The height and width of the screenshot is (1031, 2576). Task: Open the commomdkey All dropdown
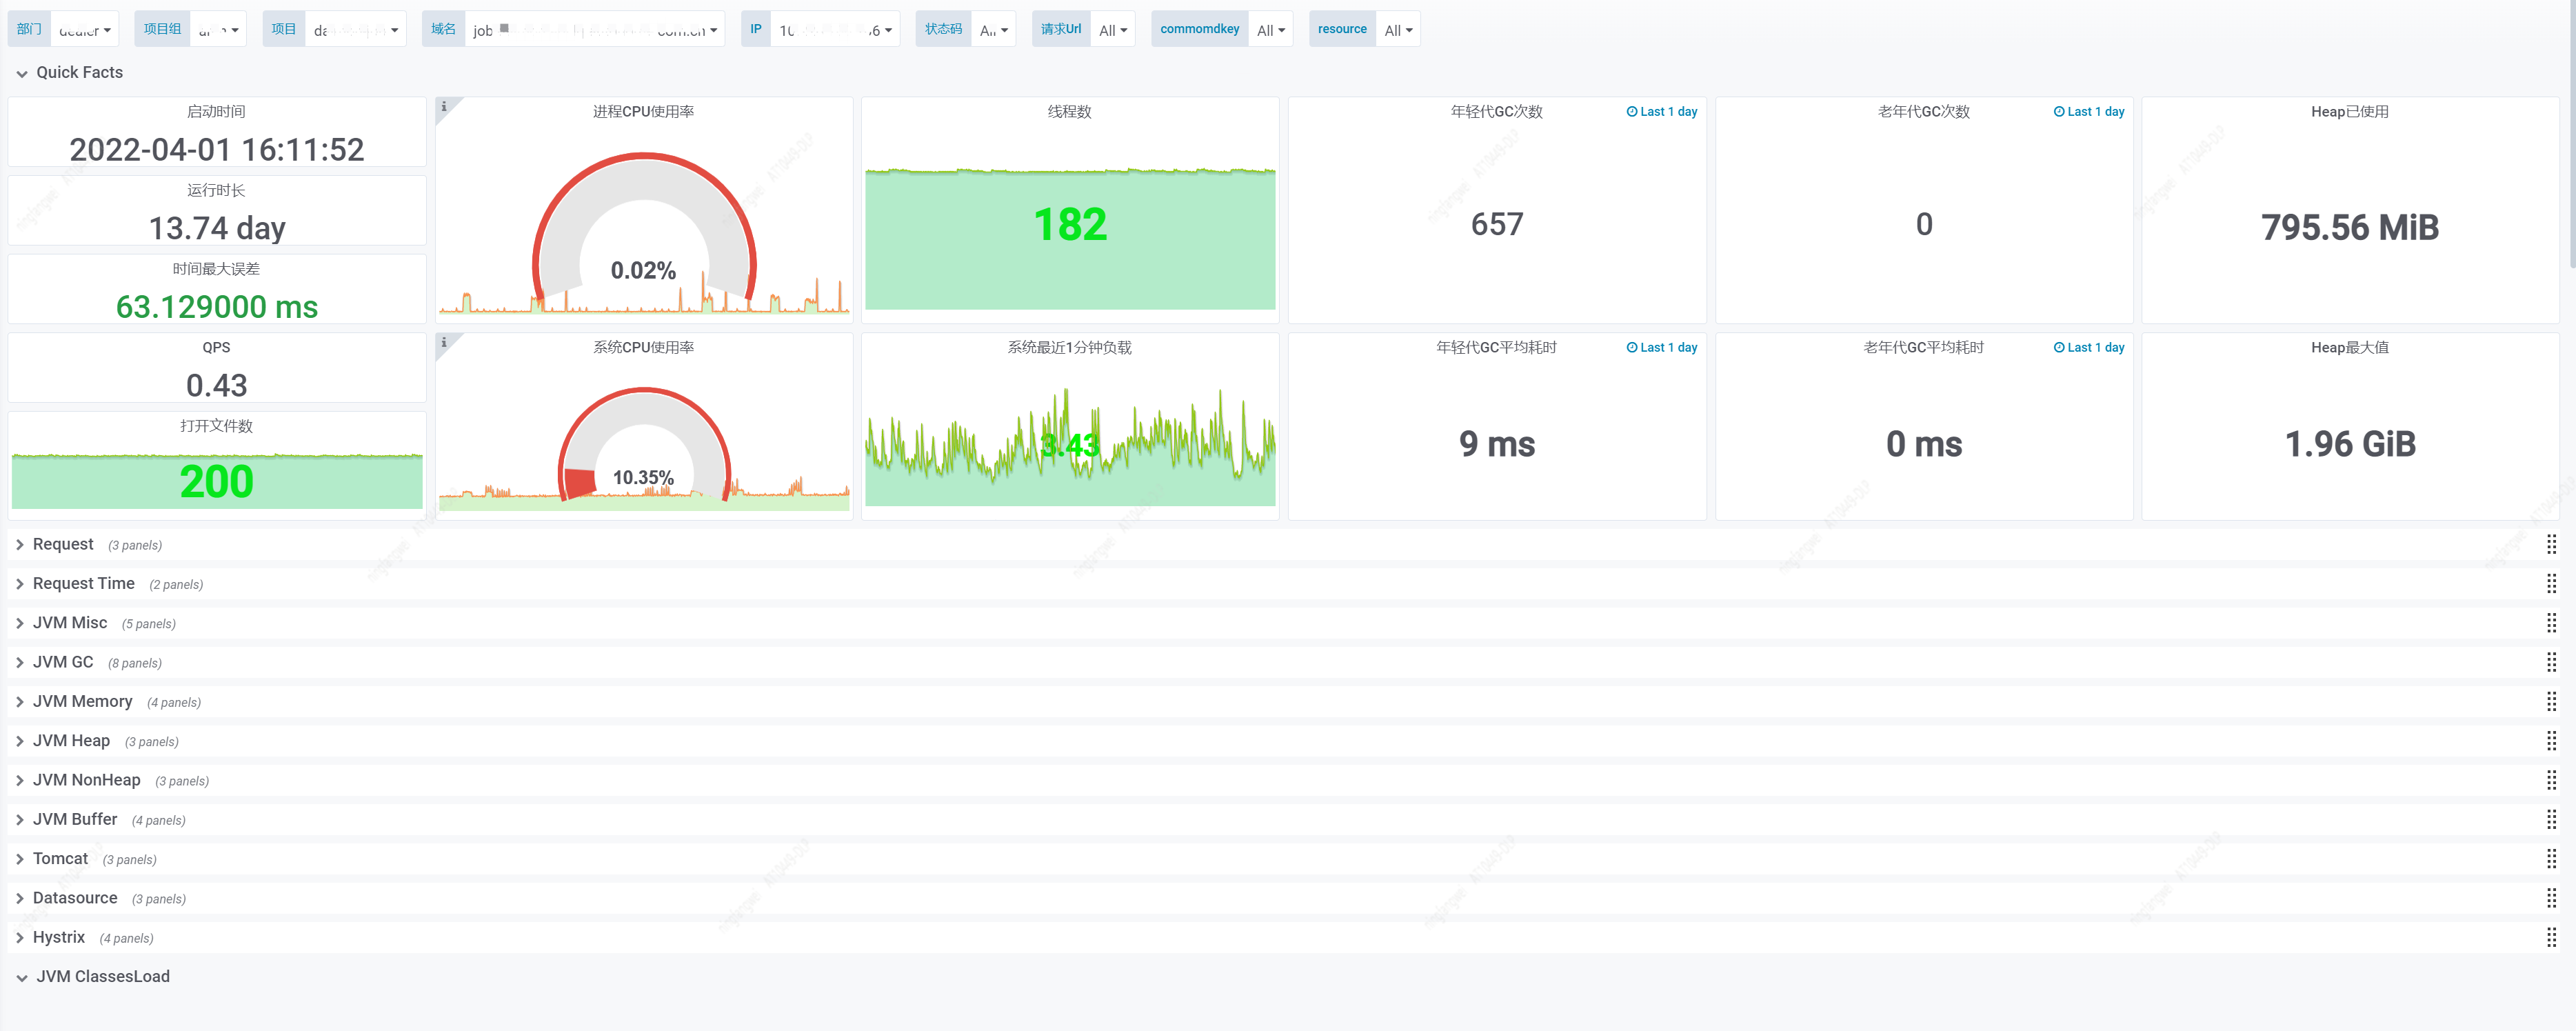pyautogui.click(x=1270, y=30)
